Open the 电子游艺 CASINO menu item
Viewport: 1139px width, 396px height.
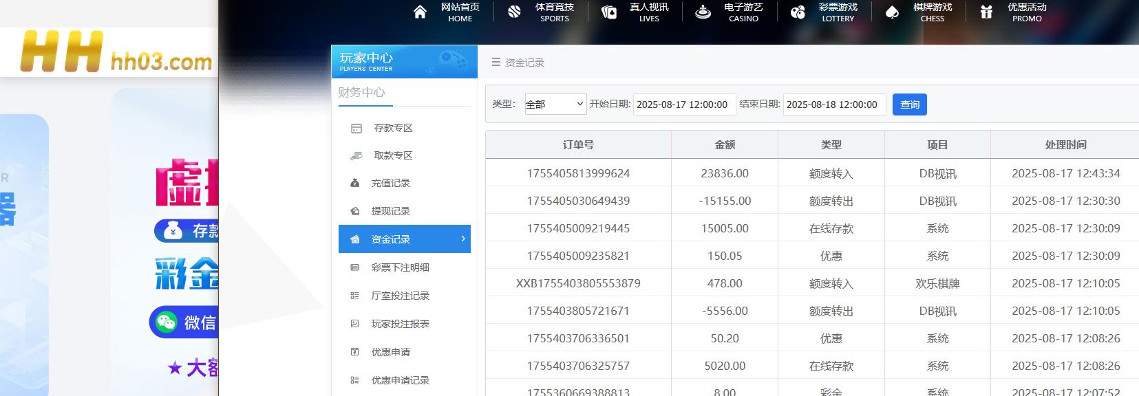tap(743, 12)
